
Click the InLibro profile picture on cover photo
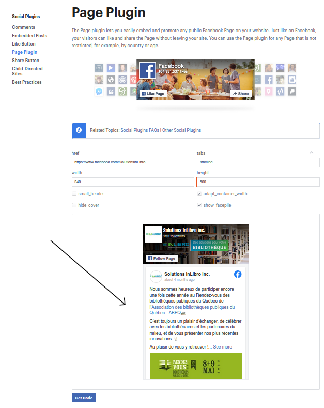point(153,234)
